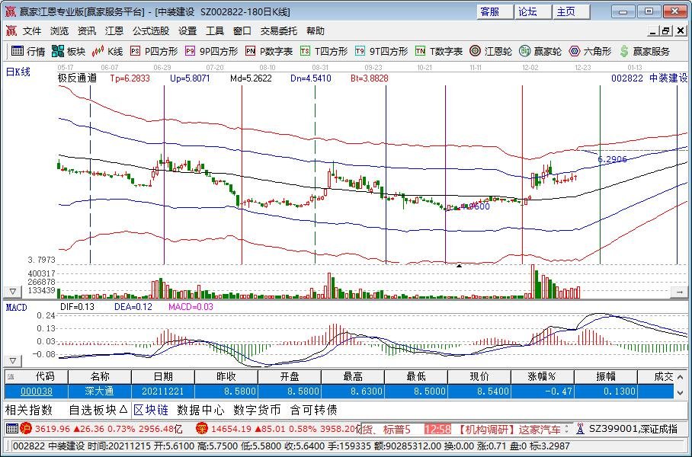Click table scroll up arrow
Viewport: 692px width, 457px height.
click(681, 376)
